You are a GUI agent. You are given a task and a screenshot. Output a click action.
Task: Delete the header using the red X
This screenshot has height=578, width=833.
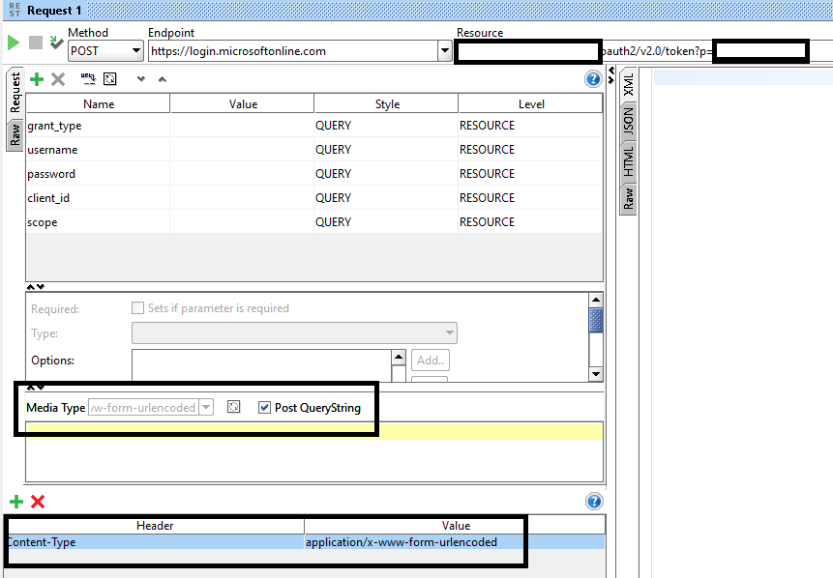coord(38,501)
